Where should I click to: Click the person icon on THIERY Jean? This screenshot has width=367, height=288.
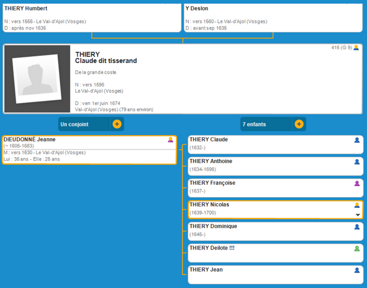(356, 270)
